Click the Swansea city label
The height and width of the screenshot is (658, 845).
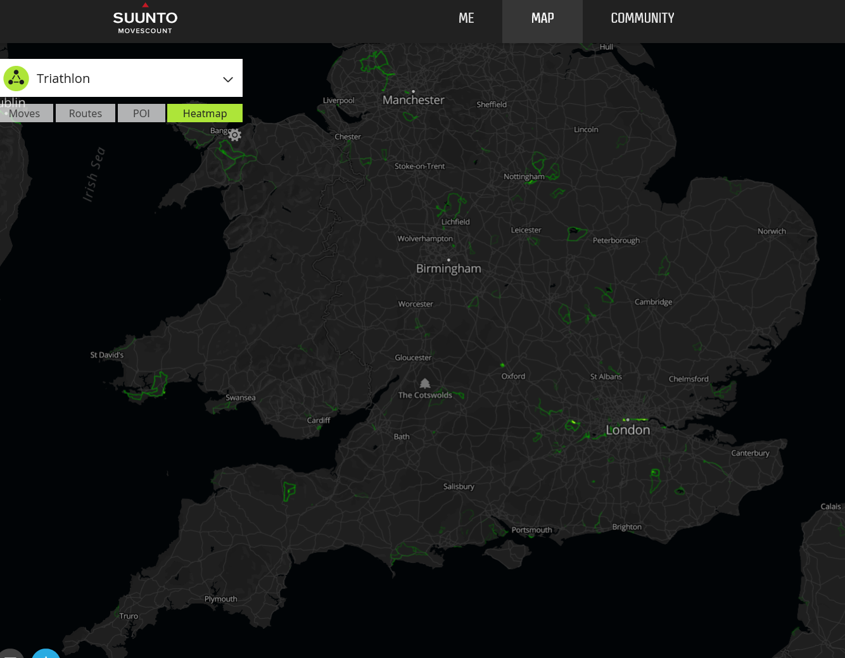click(x=241, y=398)
